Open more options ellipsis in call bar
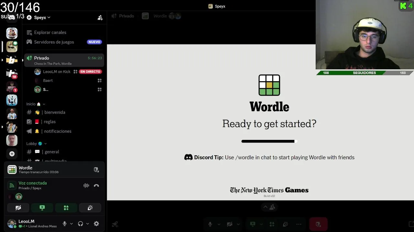414x232 pixels. click(299, 224)
